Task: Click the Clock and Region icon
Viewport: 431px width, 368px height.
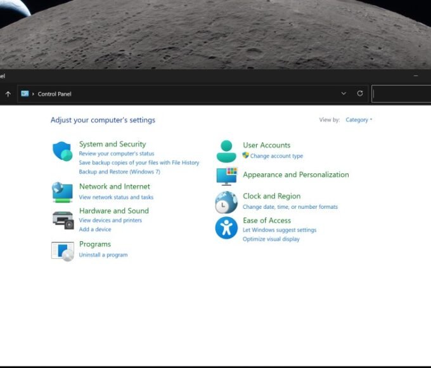Action: pyautogui.click(x=226, y=202)
